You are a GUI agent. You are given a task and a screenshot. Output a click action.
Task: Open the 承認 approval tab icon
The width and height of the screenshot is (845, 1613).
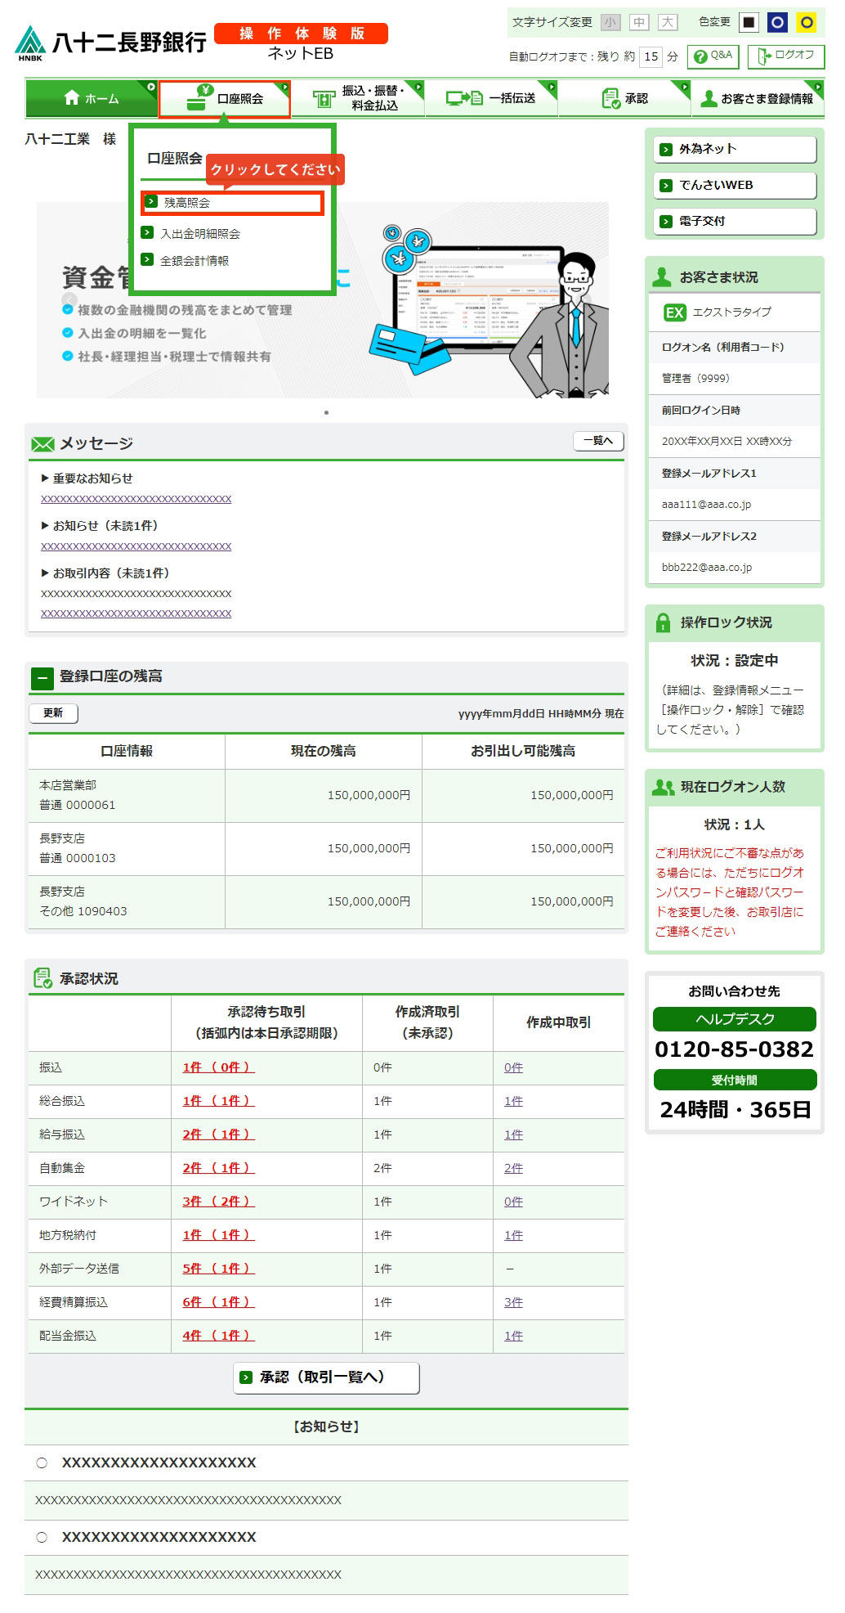[x=610, y=99]
